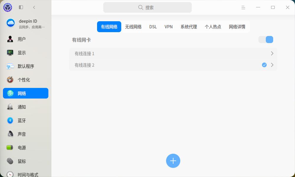Open the deepin ID account label

click(x=28, y=21)
